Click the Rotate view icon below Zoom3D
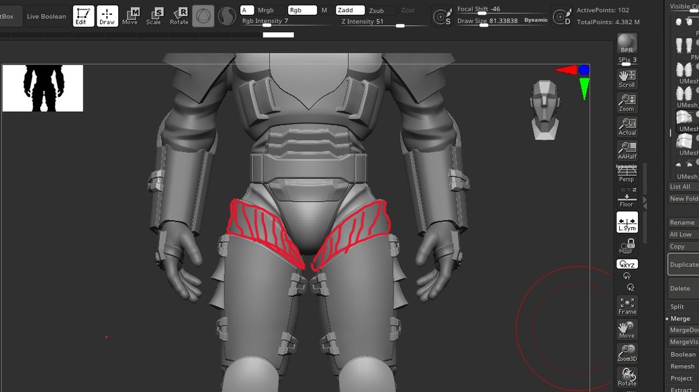The image size is (699, 392). 626,377
